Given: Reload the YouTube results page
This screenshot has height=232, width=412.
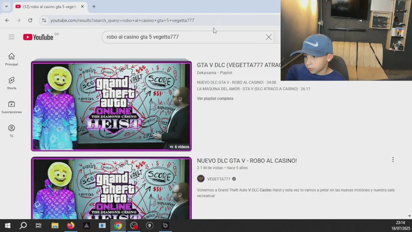Looking at the screenshot, I should [30, 20].
